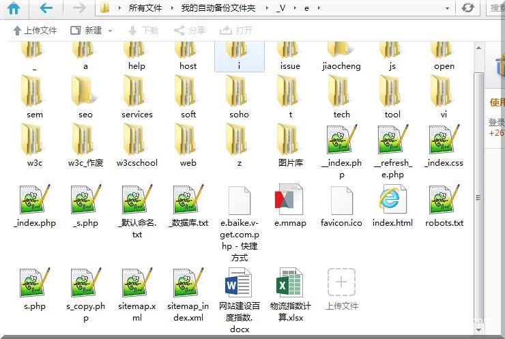Click the 上传文件 toolbar button
The image size is (505, 339).
pos(35,31)
